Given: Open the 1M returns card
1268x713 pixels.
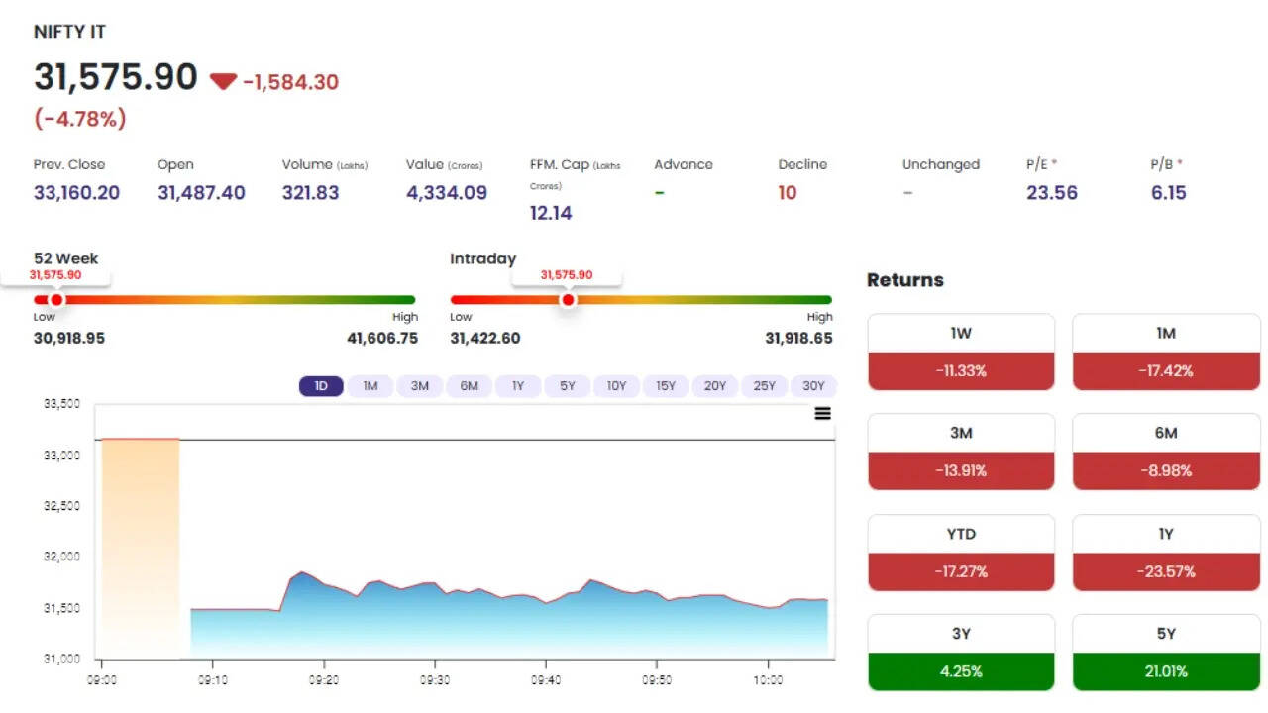Looking at the screenshot, I should point(1166,353).
